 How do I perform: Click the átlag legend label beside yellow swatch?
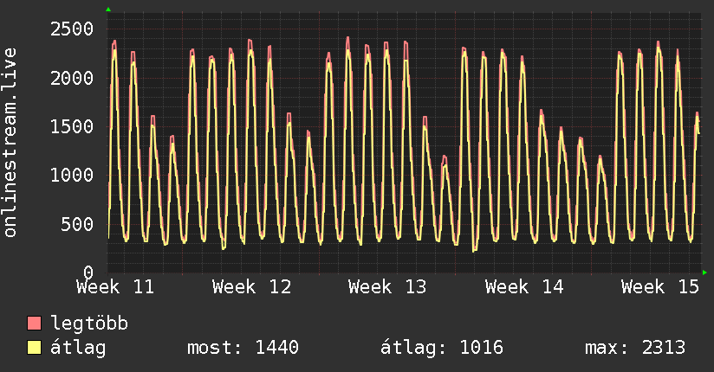[x=78, y=348]
